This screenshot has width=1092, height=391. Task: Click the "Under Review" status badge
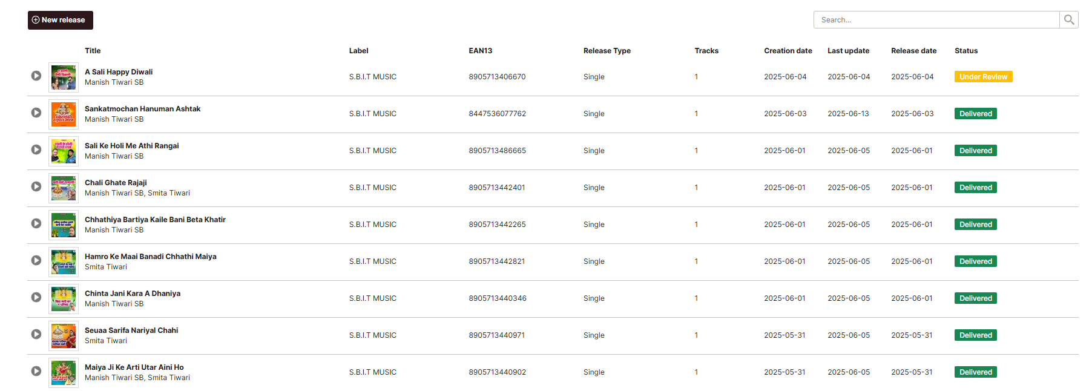click(983, 76)
